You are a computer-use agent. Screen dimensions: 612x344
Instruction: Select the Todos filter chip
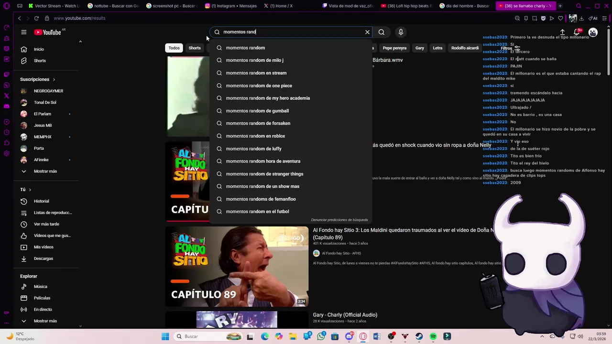(174, 48)
